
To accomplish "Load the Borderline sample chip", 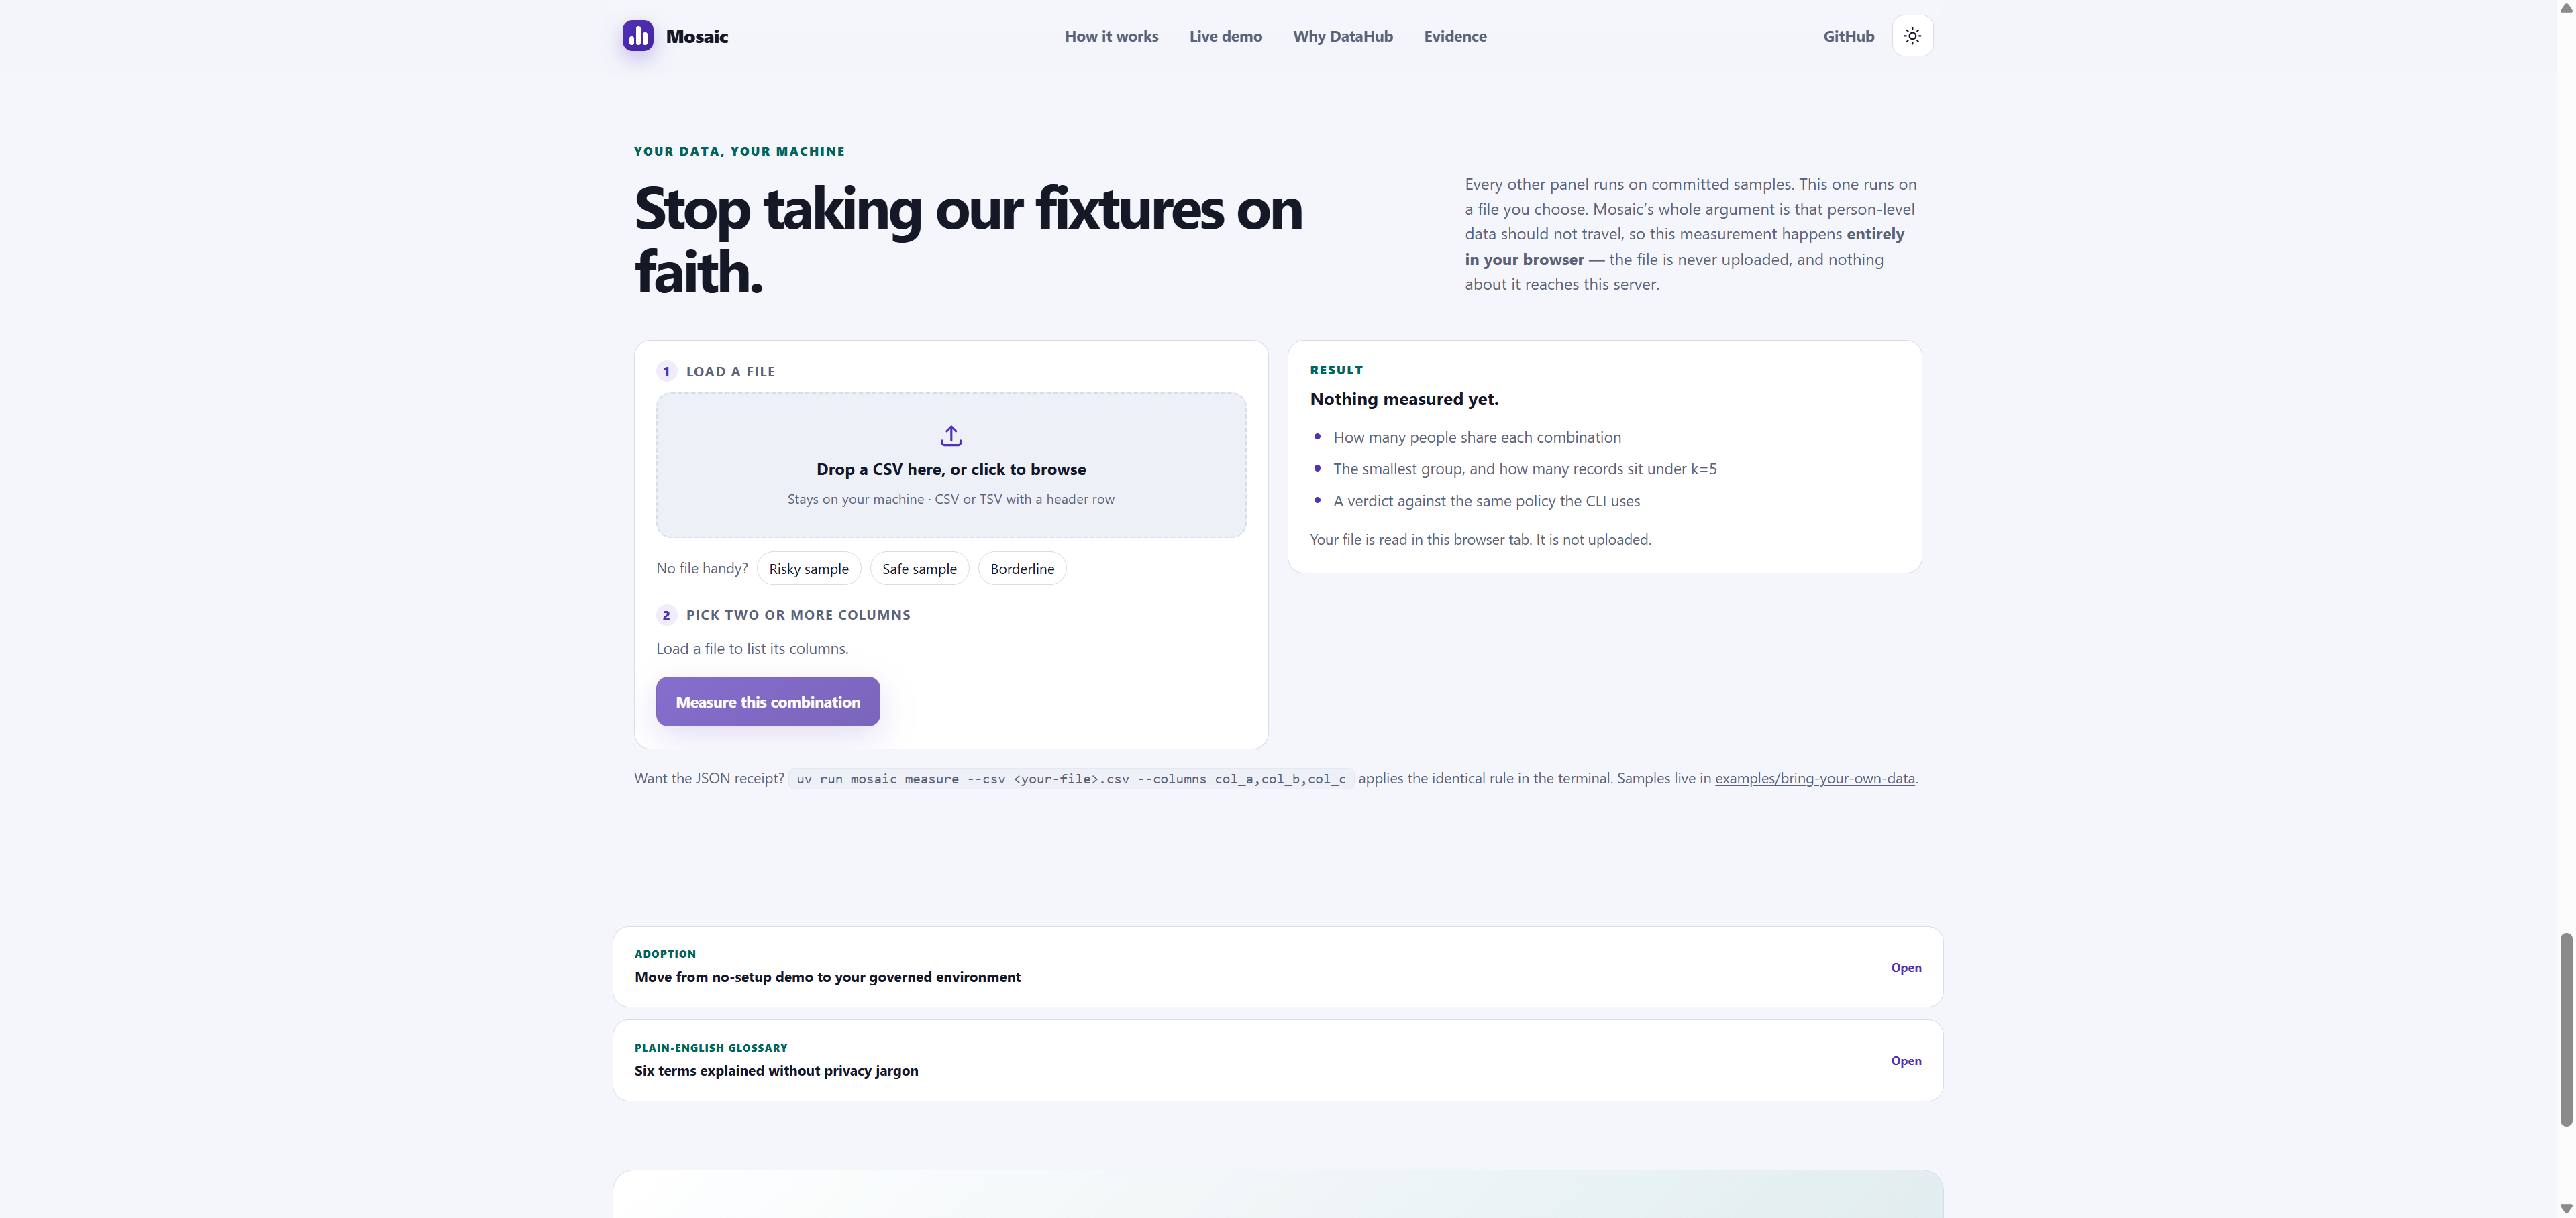I will pyautogui.click(x=1022, y=569).
